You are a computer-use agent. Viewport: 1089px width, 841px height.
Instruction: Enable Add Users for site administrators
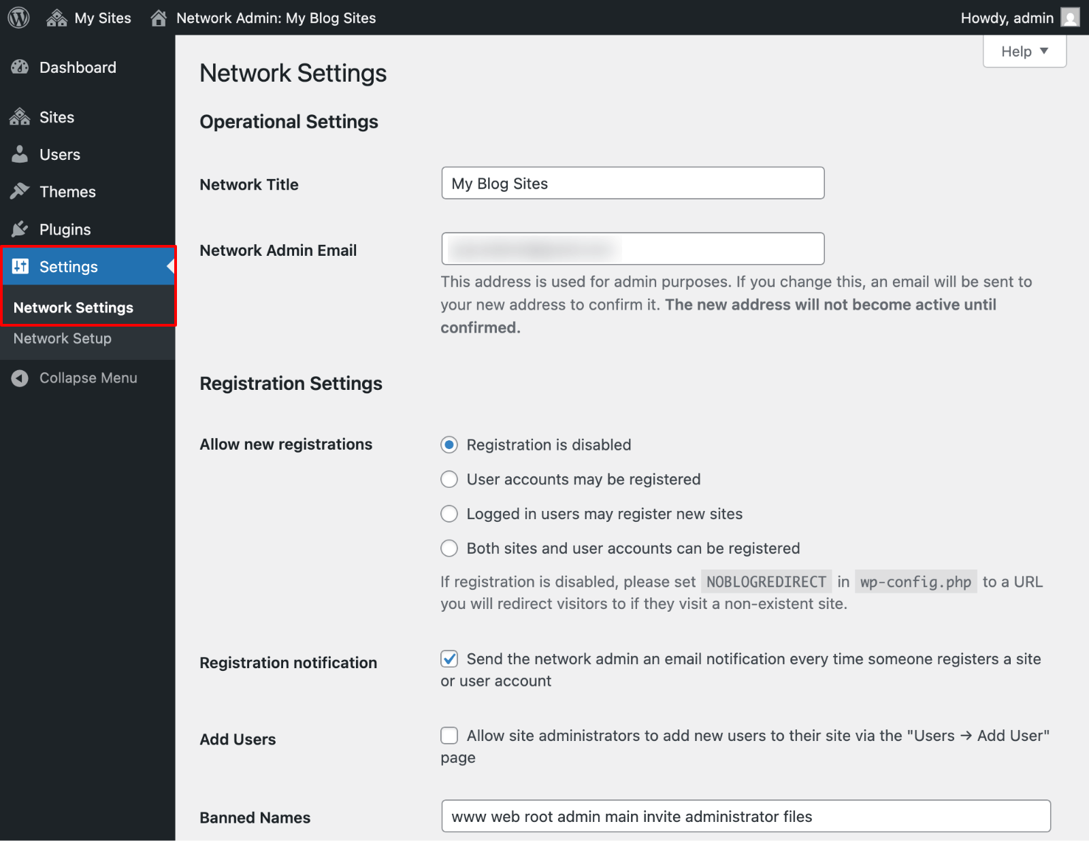[449, 736]
